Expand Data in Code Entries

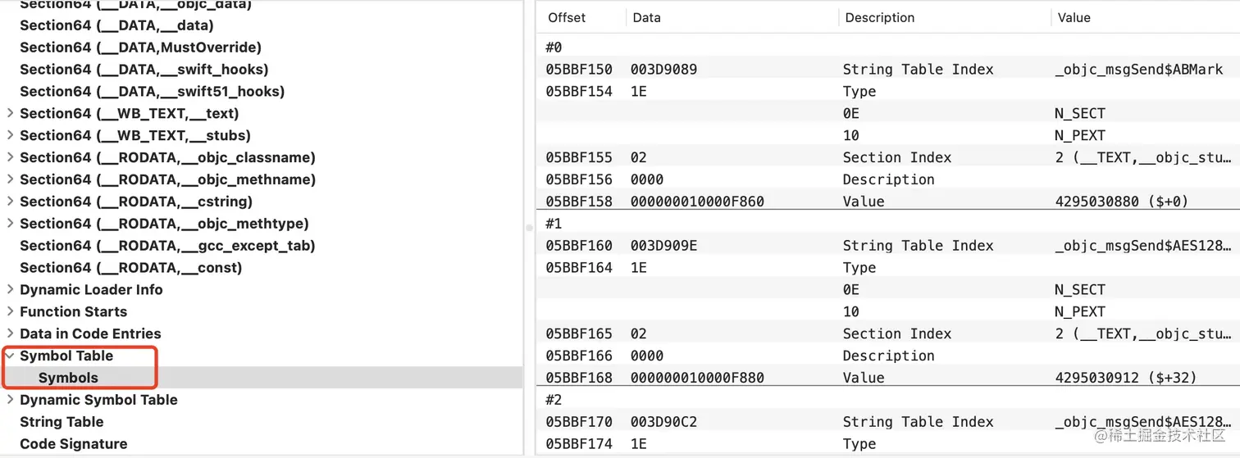(x=10, y=333)
